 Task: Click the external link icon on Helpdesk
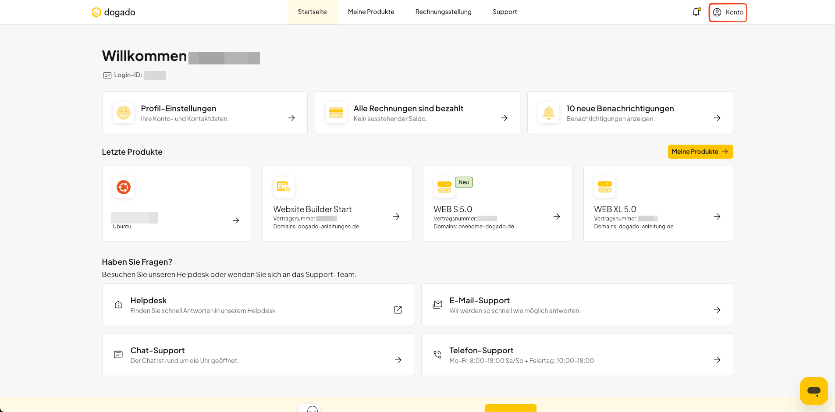(x=398, y=310)
